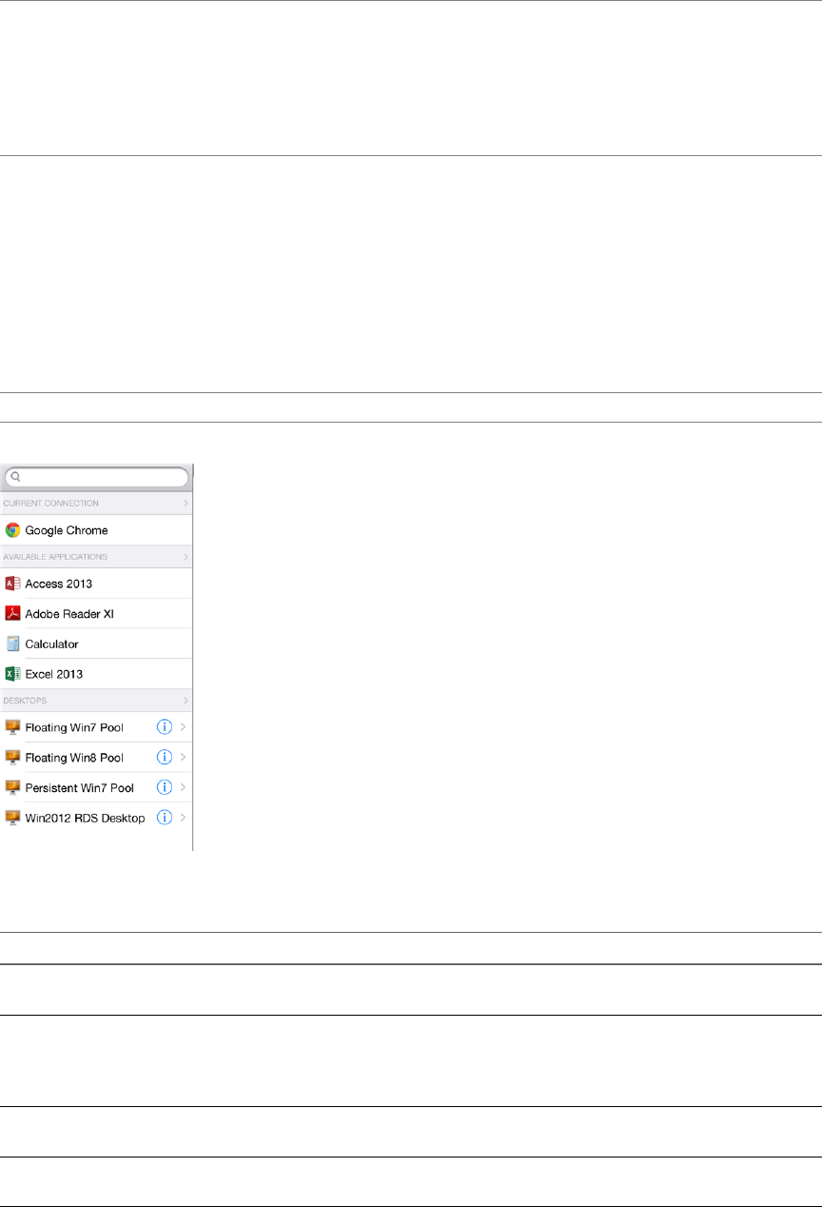Screen dimensions: 822x1207
Task: Show info for Persistent Win7 Pool
Action: (x=164, y=787)
